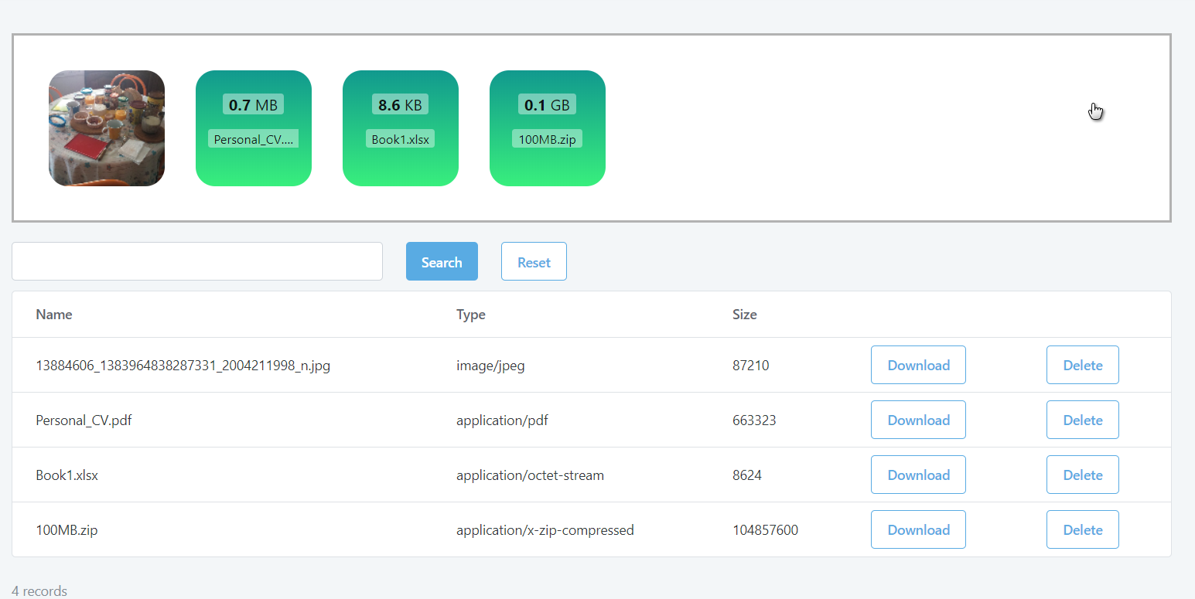
Task: Select the Book1.xlsx filename in table
Action: (x=67, y=475)
